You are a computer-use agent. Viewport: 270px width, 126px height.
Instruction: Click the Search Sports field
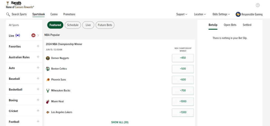16,14
